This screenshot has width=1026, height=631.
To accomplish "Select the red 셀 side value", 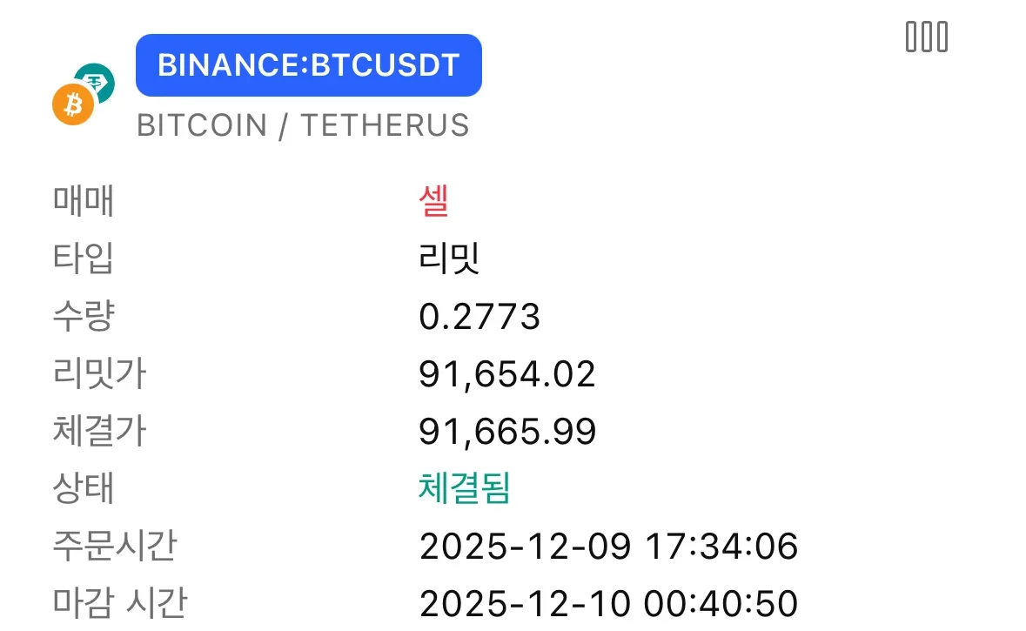I will coord(433,202).
